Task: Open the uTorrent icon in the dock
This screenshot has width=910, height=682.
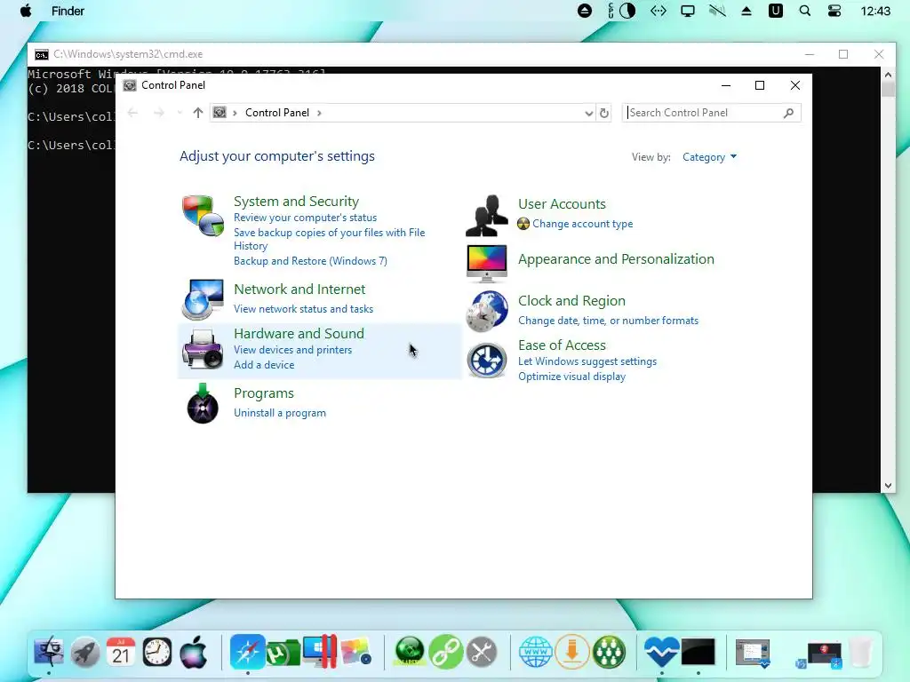Action: click(x=283, y=653)
